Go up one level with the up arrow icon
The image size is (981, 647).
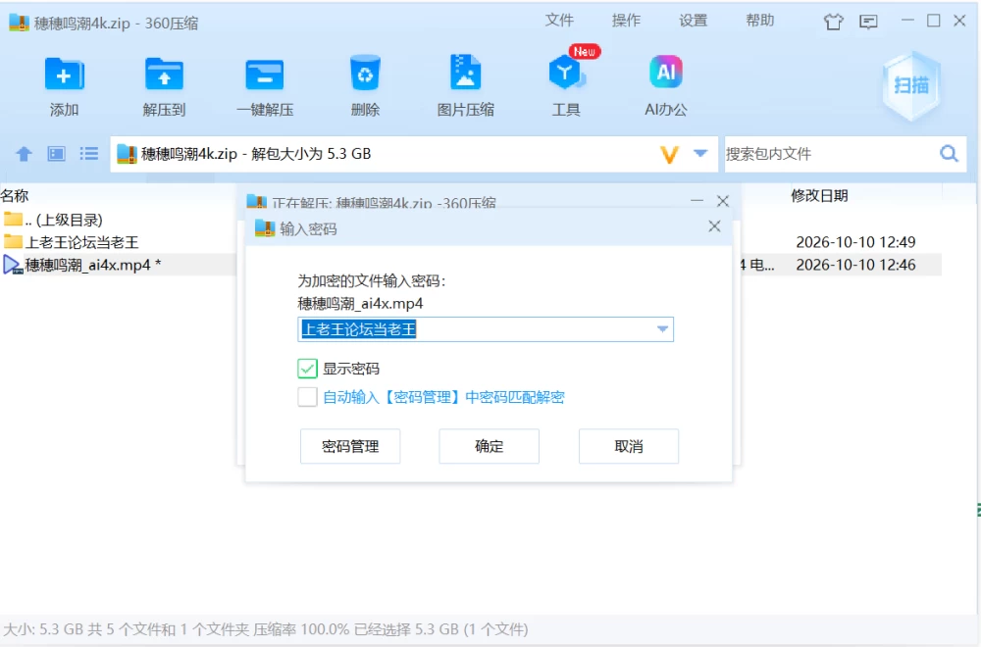[24, 154]
